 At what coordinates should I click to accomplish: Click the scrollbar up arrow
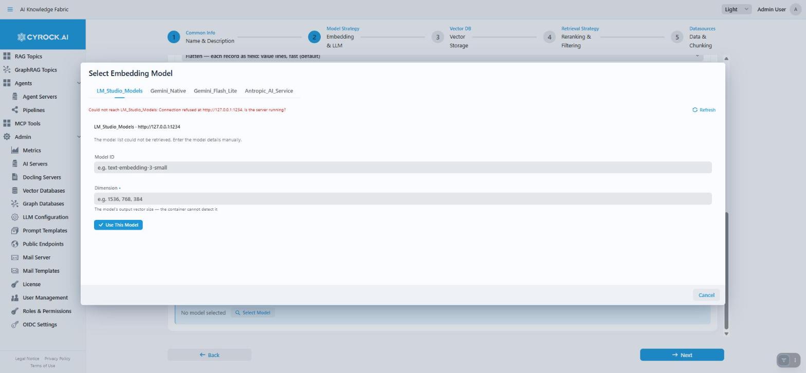pyautogui.click(x=726, y=59)
